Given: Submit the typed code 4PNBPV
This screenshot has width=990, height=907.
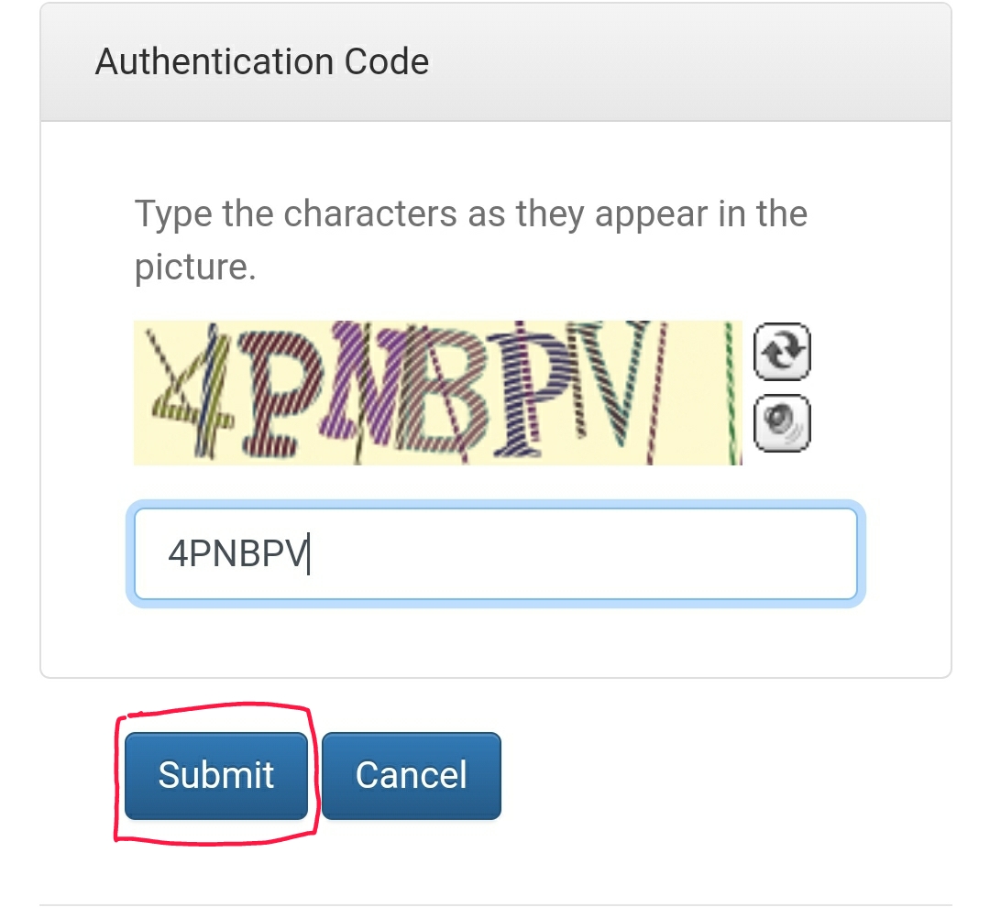Looking at the screenshot, I should click(x=216, y=776).
